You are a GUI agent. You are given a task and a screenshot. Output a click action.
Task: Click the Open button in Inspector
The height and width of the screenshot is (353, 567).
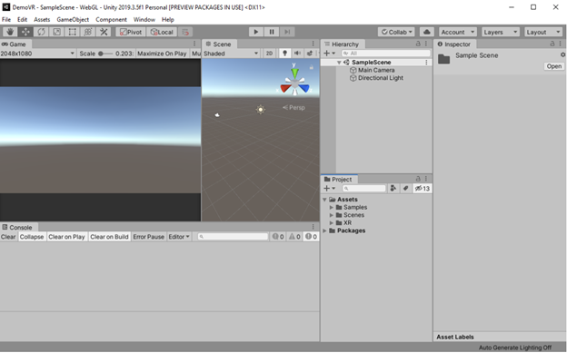(x=554, y=66)
